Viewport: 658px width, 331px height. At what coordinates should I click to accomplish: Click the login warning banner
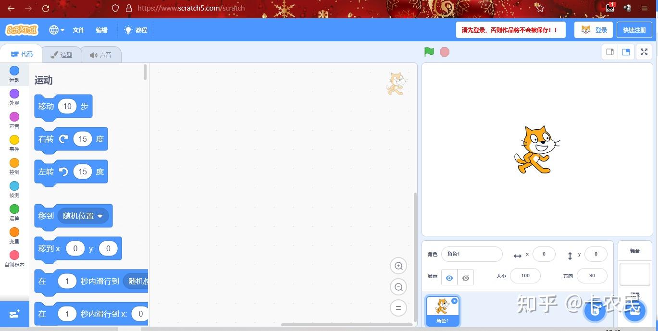pos(510,30)
